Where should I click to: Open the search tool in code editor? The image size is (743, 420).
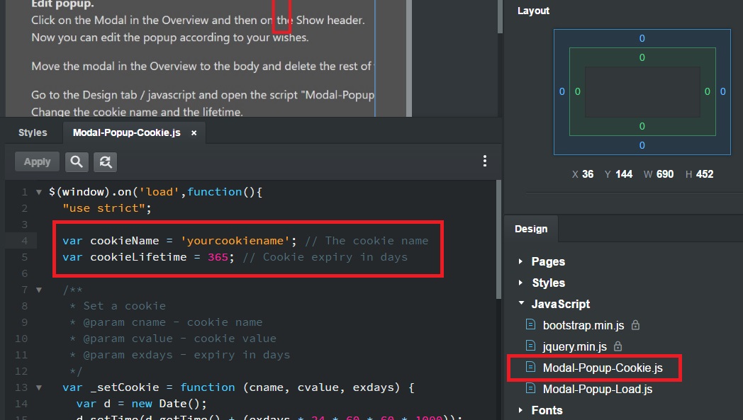click(x=77, y=162)
